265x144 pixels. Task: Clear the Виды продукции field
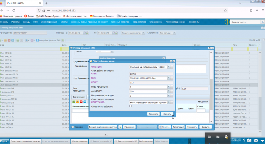(x=169, y=87)
